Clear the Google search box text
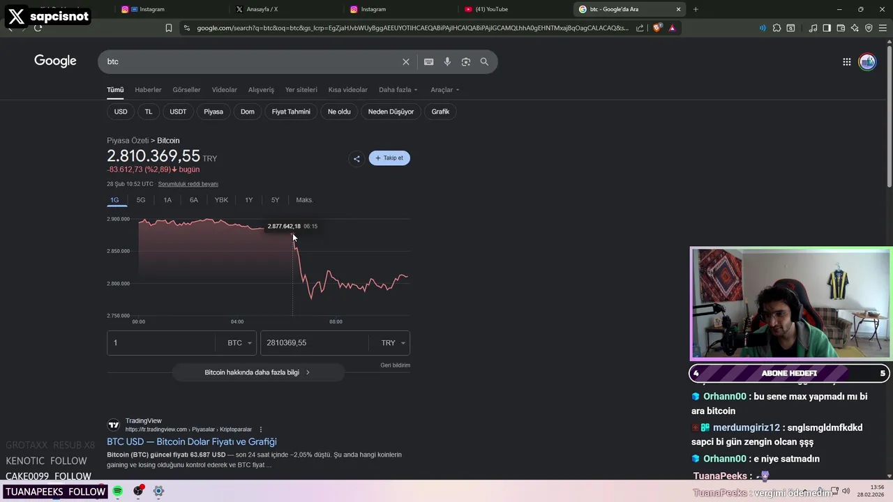 point(406,61)
